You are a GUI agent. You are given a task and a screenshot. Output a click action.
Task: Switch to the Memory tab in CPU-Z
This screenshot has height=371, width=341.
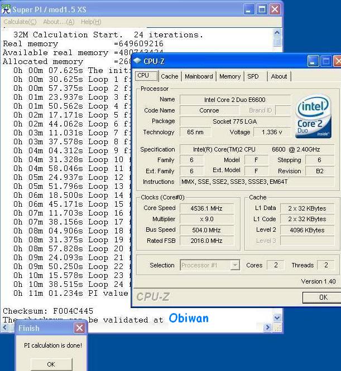click(x=230, y=76)
